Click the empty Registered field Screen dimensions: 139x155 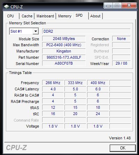click(121, 45)
